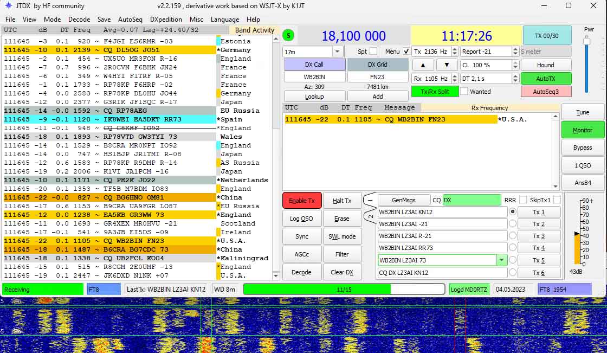Click the JTDX app icon in title bar
Screen dimensions: 607x353
(x=8, y=6)
